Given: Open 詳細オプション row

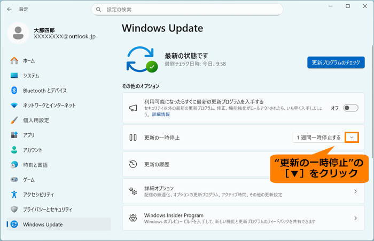Looking at the screenshot, I should click(243, 191).
